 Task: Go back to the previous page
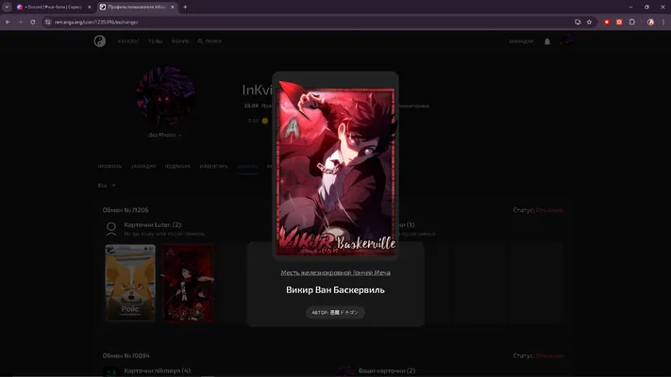point(8,22)
